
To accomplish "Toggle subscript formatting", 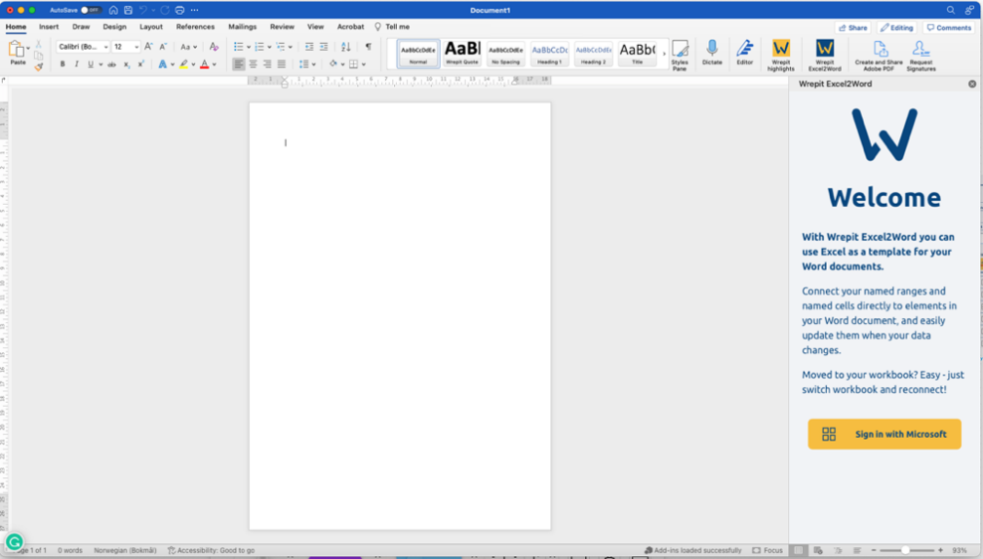I will [127, 64].
